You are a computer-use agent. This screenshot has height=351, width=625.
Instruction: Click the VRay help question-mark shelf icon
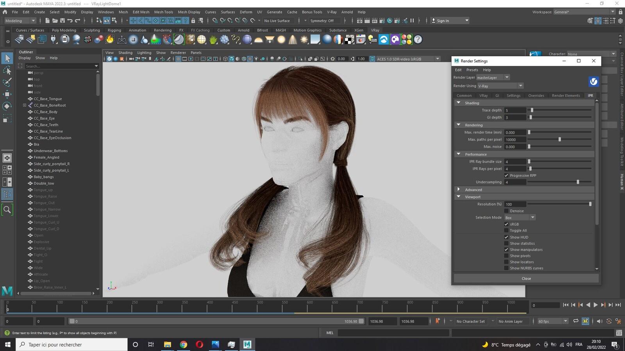click(418, 39)
